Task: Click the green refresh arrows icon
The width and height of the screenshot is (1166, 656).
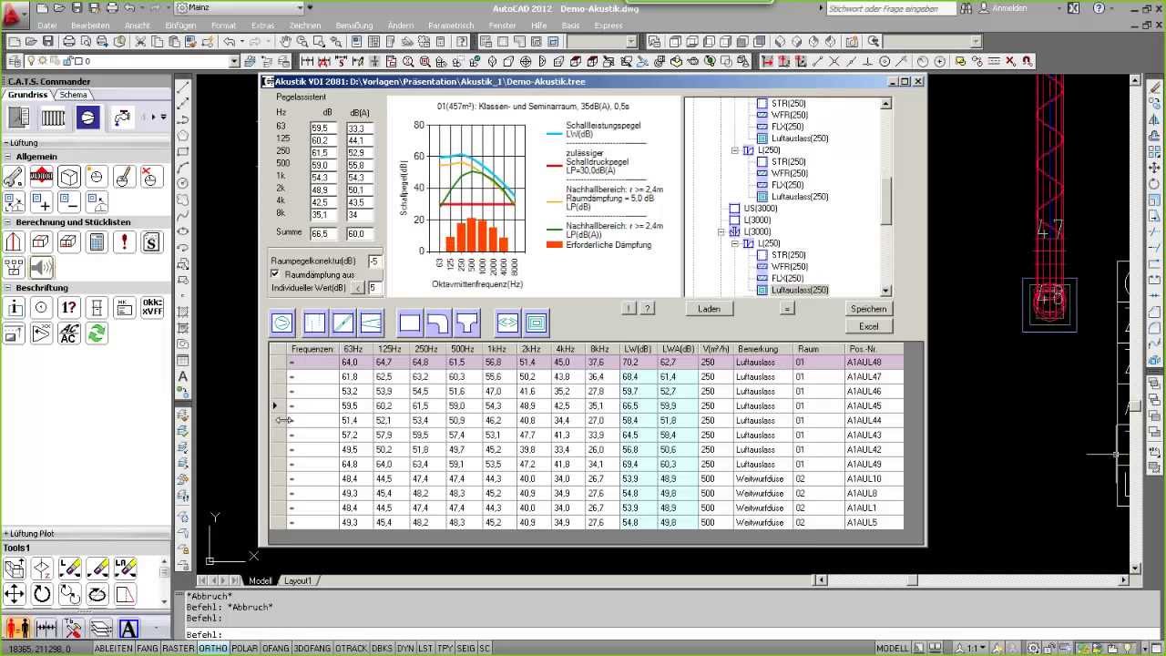Action: point(97,333)
